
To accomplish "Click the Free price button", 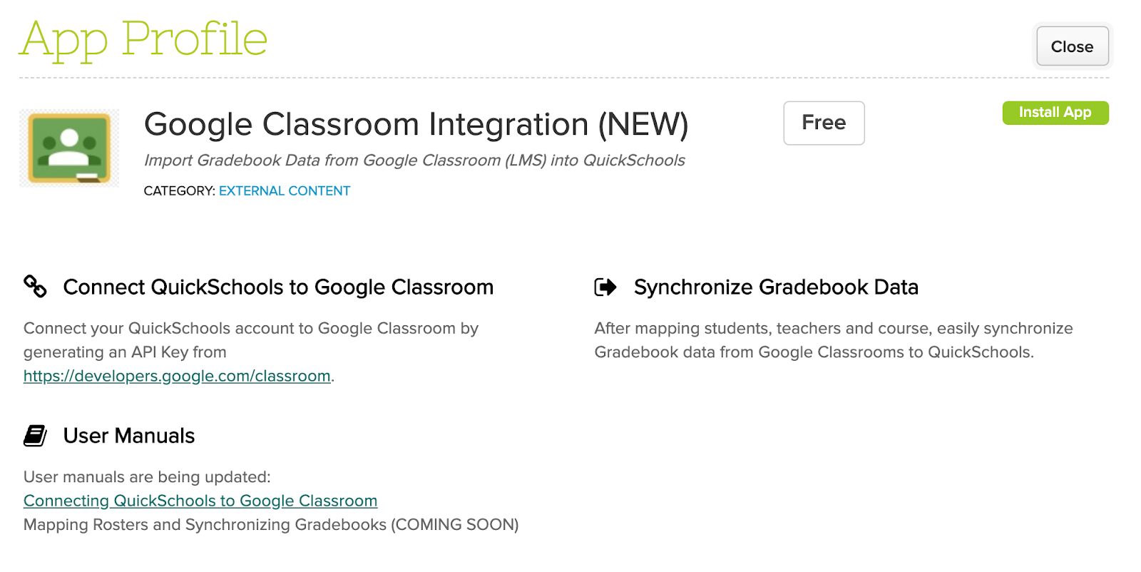I will coord(824,123).
